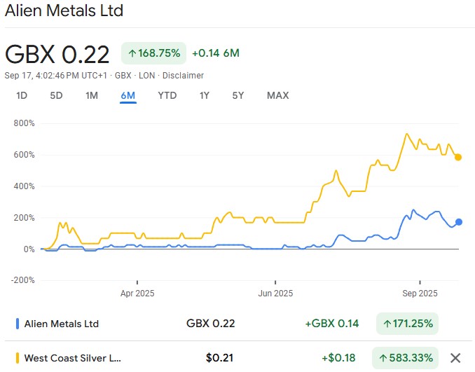Click the Sep 17 timestamp text
The height and width of the screenshot is (372, 475).
pyautogui.click(x=56, y=76)
